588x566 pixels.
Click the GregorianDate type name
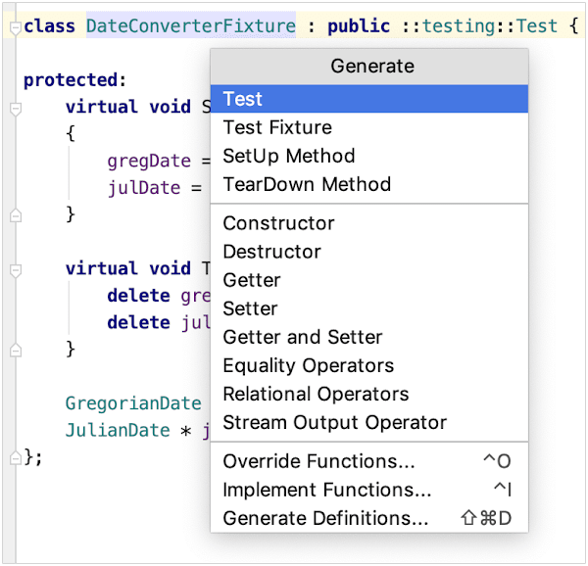coord(133,403)
